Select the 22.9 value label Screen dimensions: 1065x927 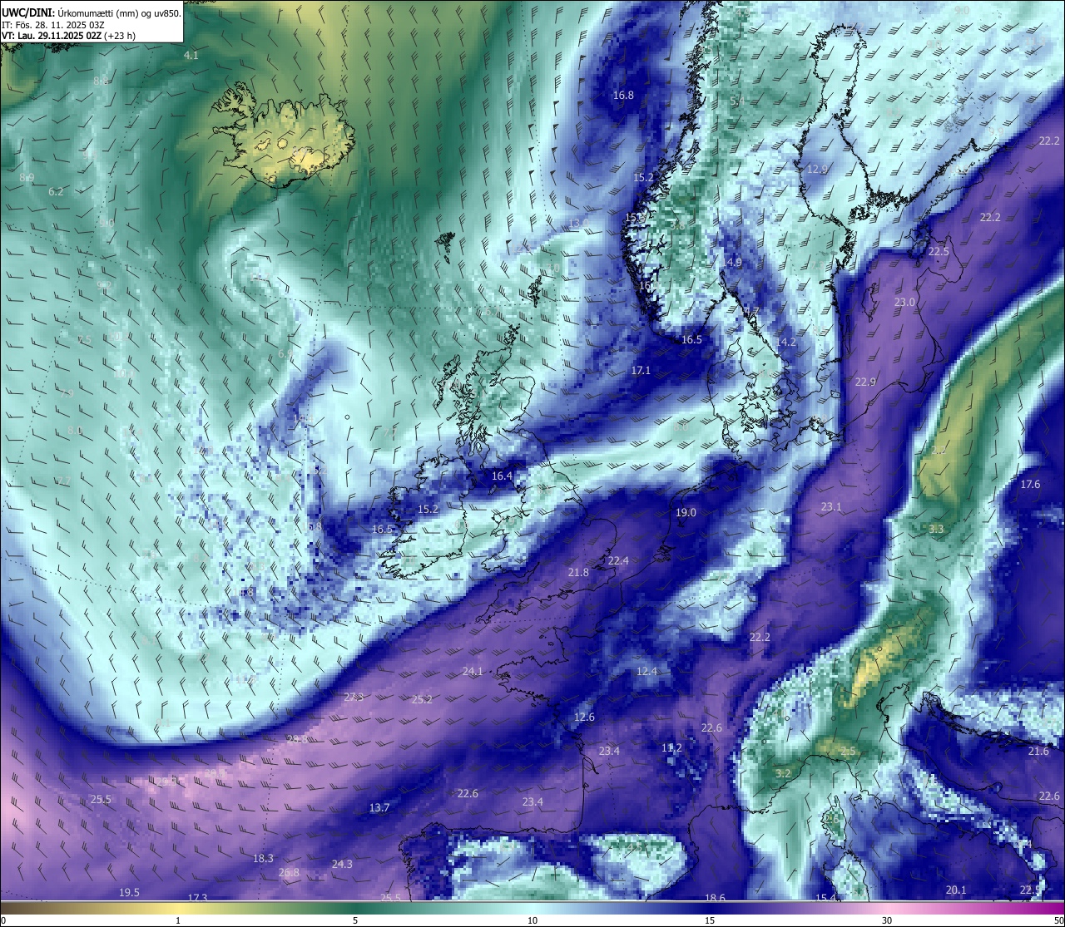pos(865,382)
